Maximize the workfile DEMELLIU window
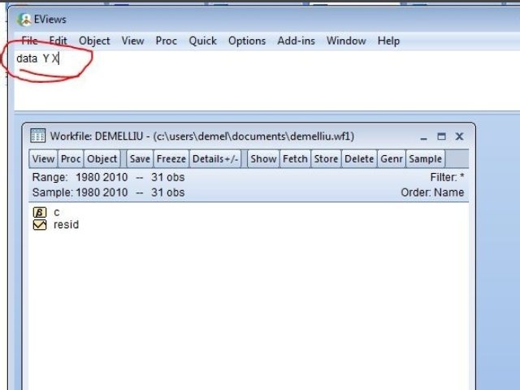 (441, 136)
